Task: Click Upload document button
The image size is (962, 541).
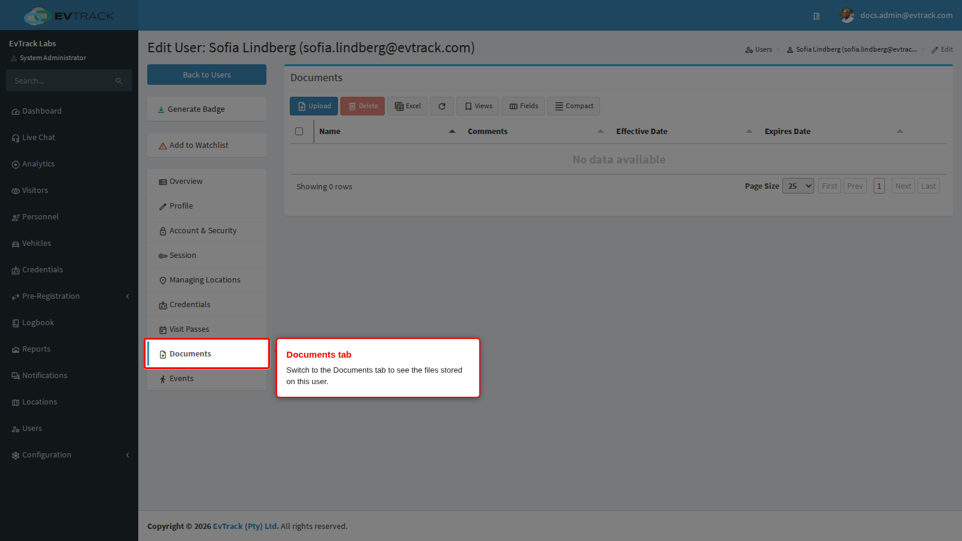Action: point(314,106)
